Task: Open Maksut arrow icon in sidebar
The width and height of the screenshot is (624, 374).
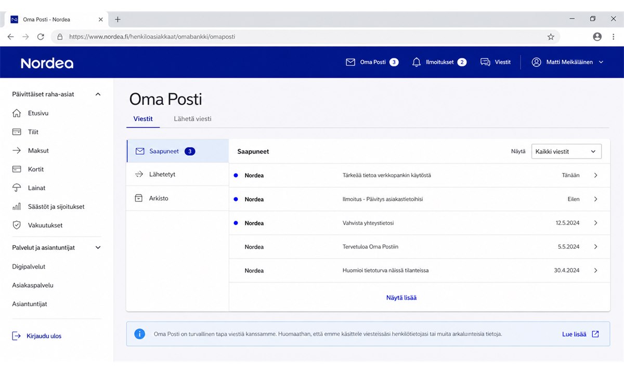Action: (x=17, y=151)
